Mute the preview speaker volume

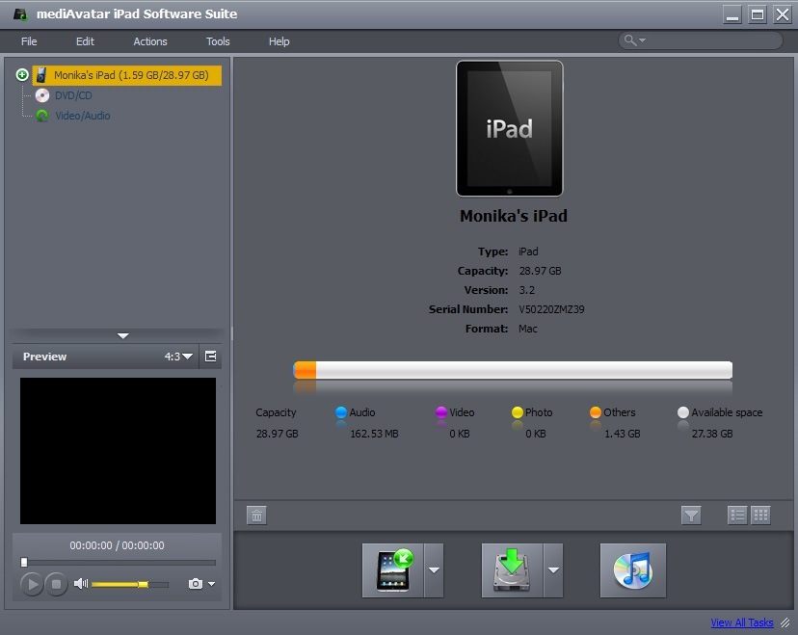pyautogui.click(x=81, y=584)
